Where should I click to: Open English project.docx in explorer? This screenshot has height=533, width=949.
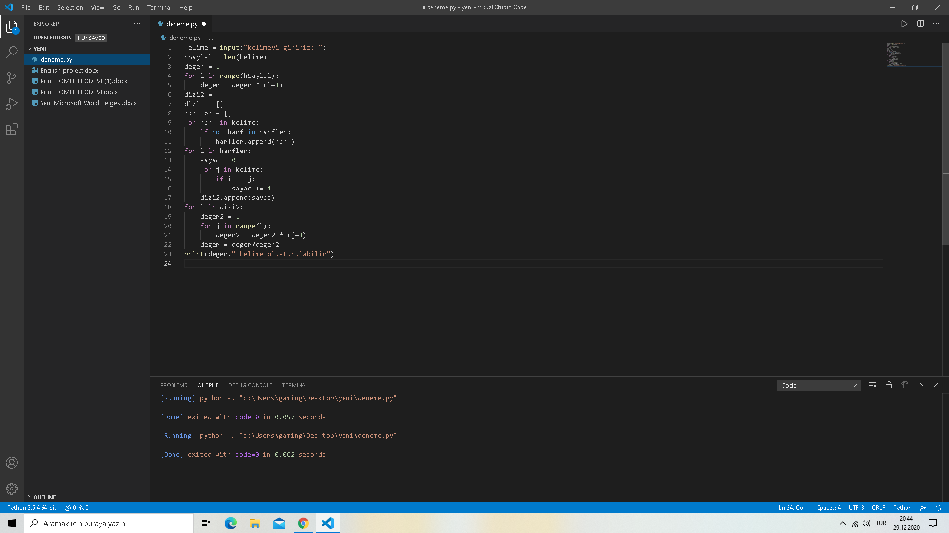point(69,70)
